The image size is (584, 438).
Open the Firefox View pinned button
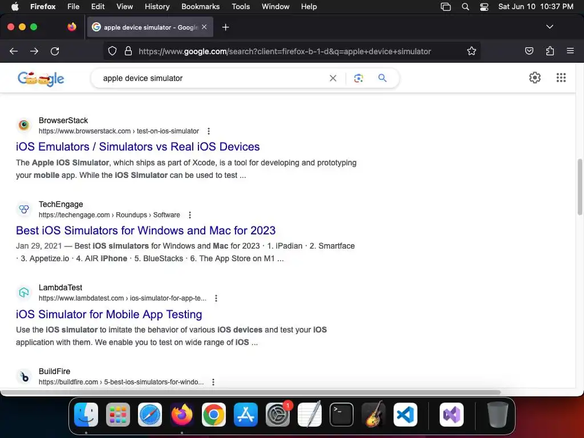tap(72, 27)
